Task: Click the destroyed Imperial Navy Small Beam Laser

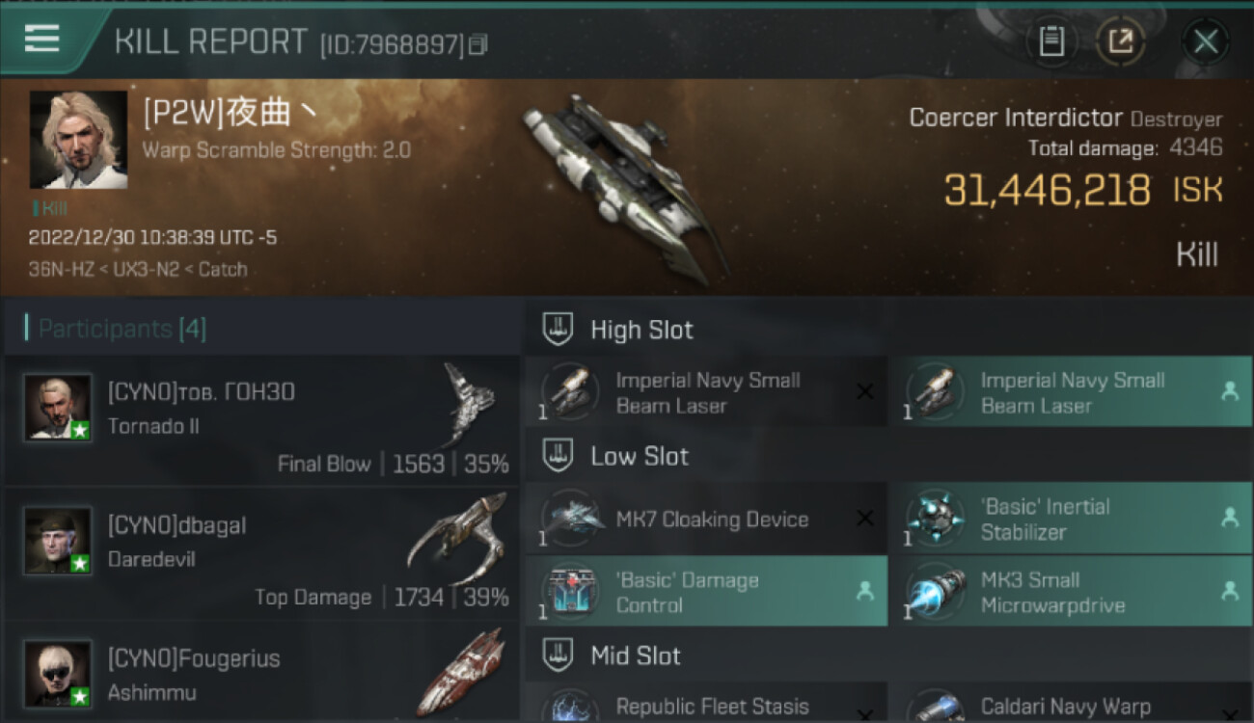Action: coord(706,392)
